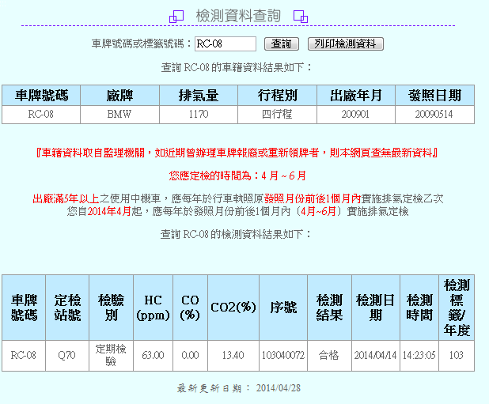
Task: Click RC-08 in the inspection results row
Action: [x=24, y=356]
